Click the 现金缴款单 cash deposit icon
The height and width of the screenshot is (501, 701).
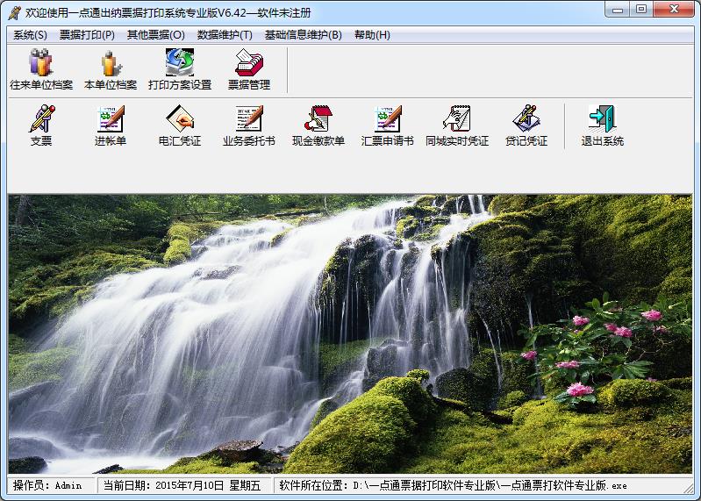tap(318, 125)
